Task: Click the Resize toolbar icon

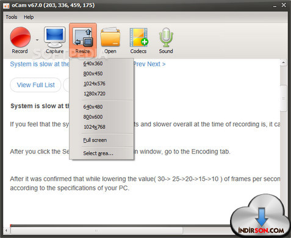Action: pyautogui.click(x=83, y=40)
